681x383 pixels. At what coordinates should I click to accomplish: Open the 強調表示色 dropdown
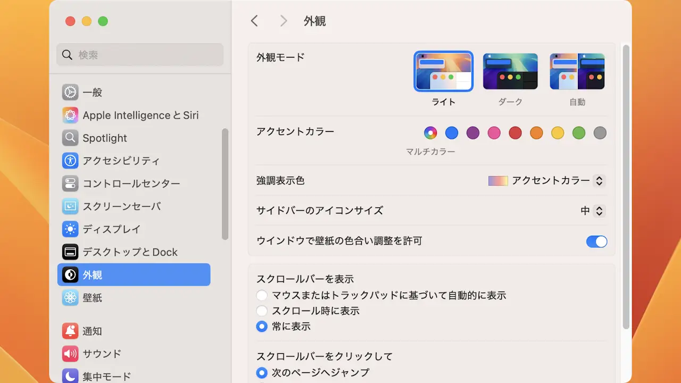(x=547, y=181)
